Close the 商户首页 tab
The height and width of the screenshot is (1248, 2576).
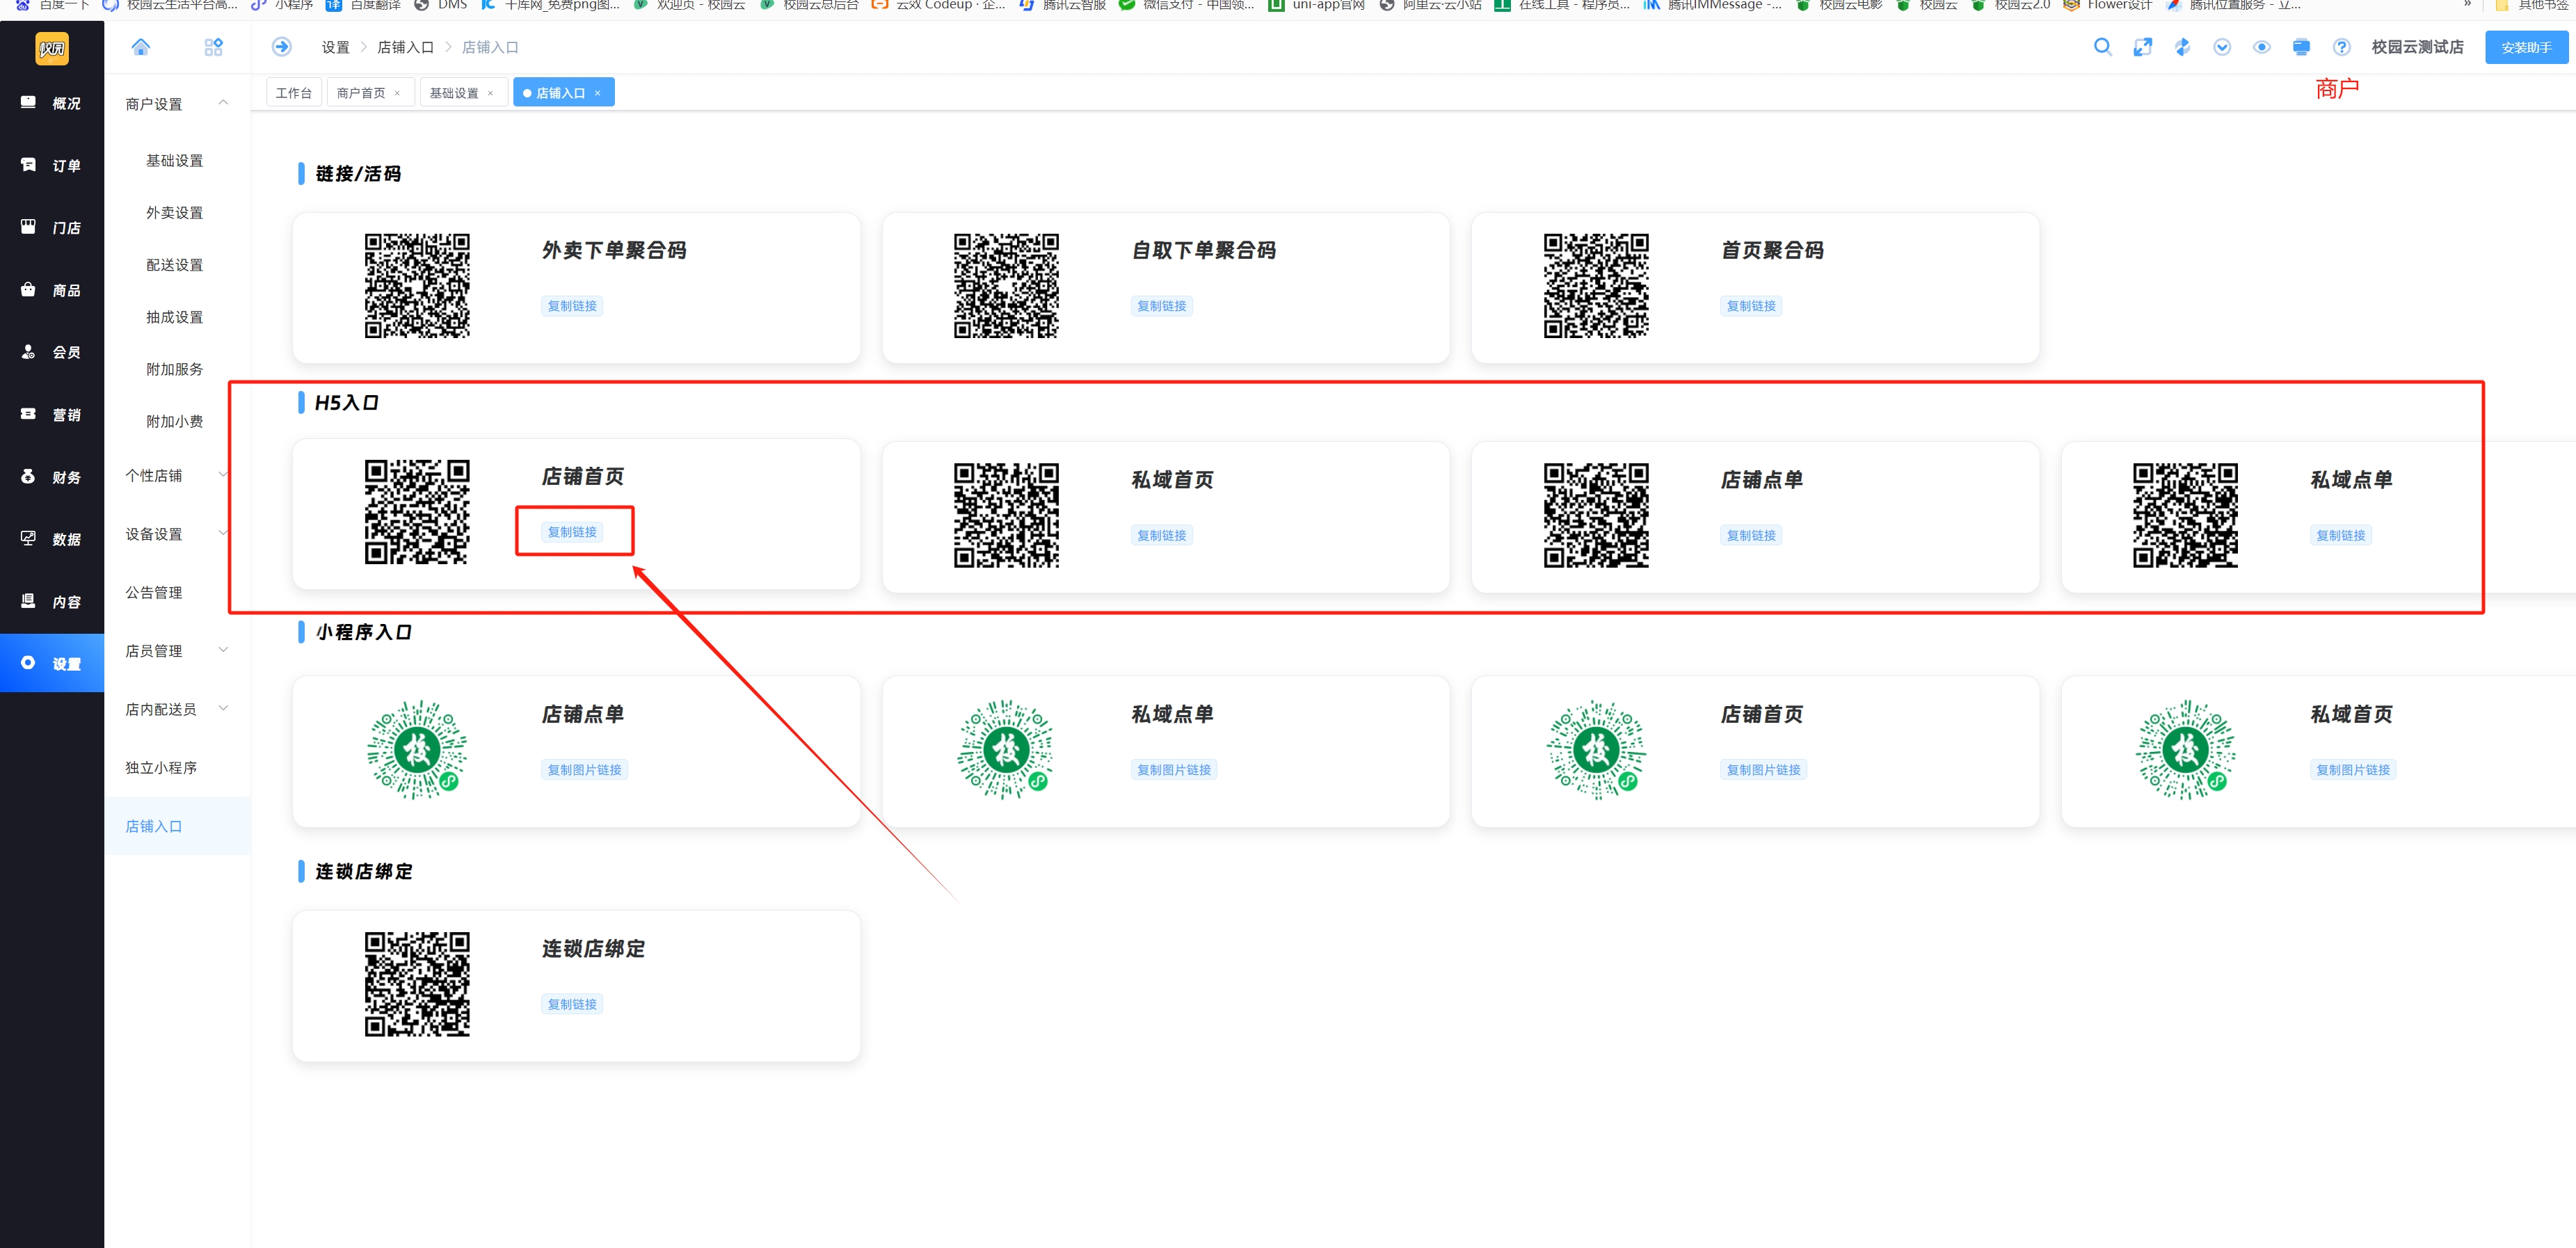[397, 93]
